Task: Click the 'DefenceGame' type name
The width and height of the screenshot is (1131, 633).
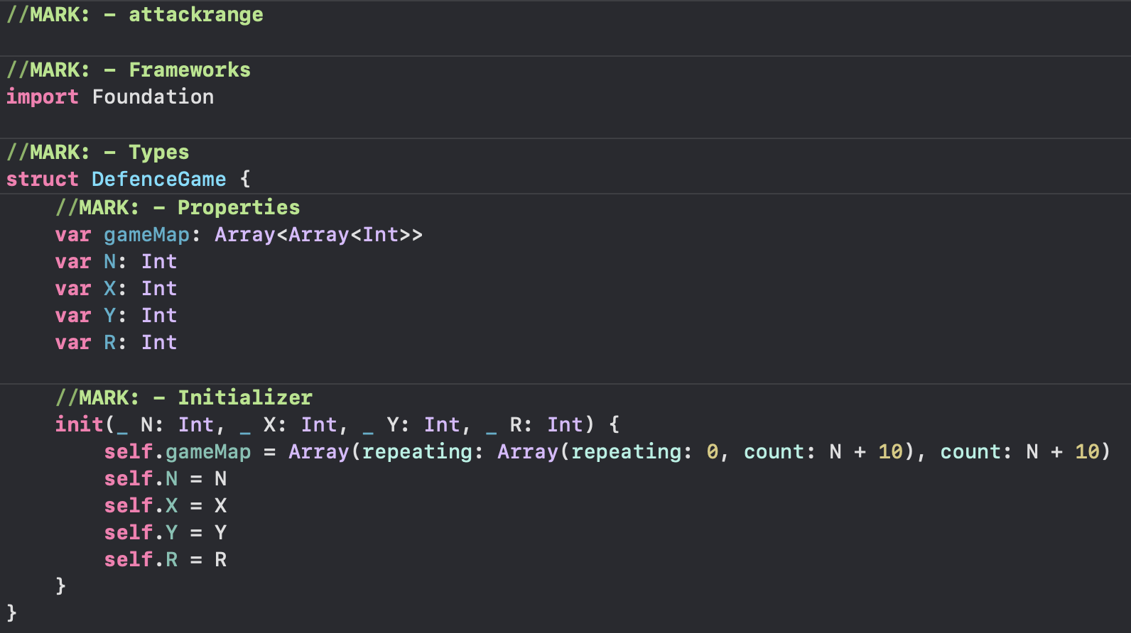Action: [159, 180]
